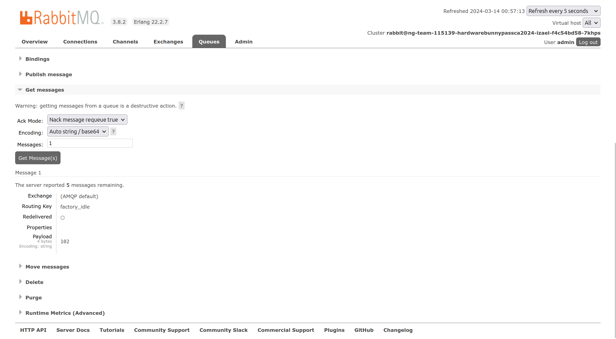Click the 3.8.2 version badge
This screenshot has width=616, height=339.
click(119, 22)
